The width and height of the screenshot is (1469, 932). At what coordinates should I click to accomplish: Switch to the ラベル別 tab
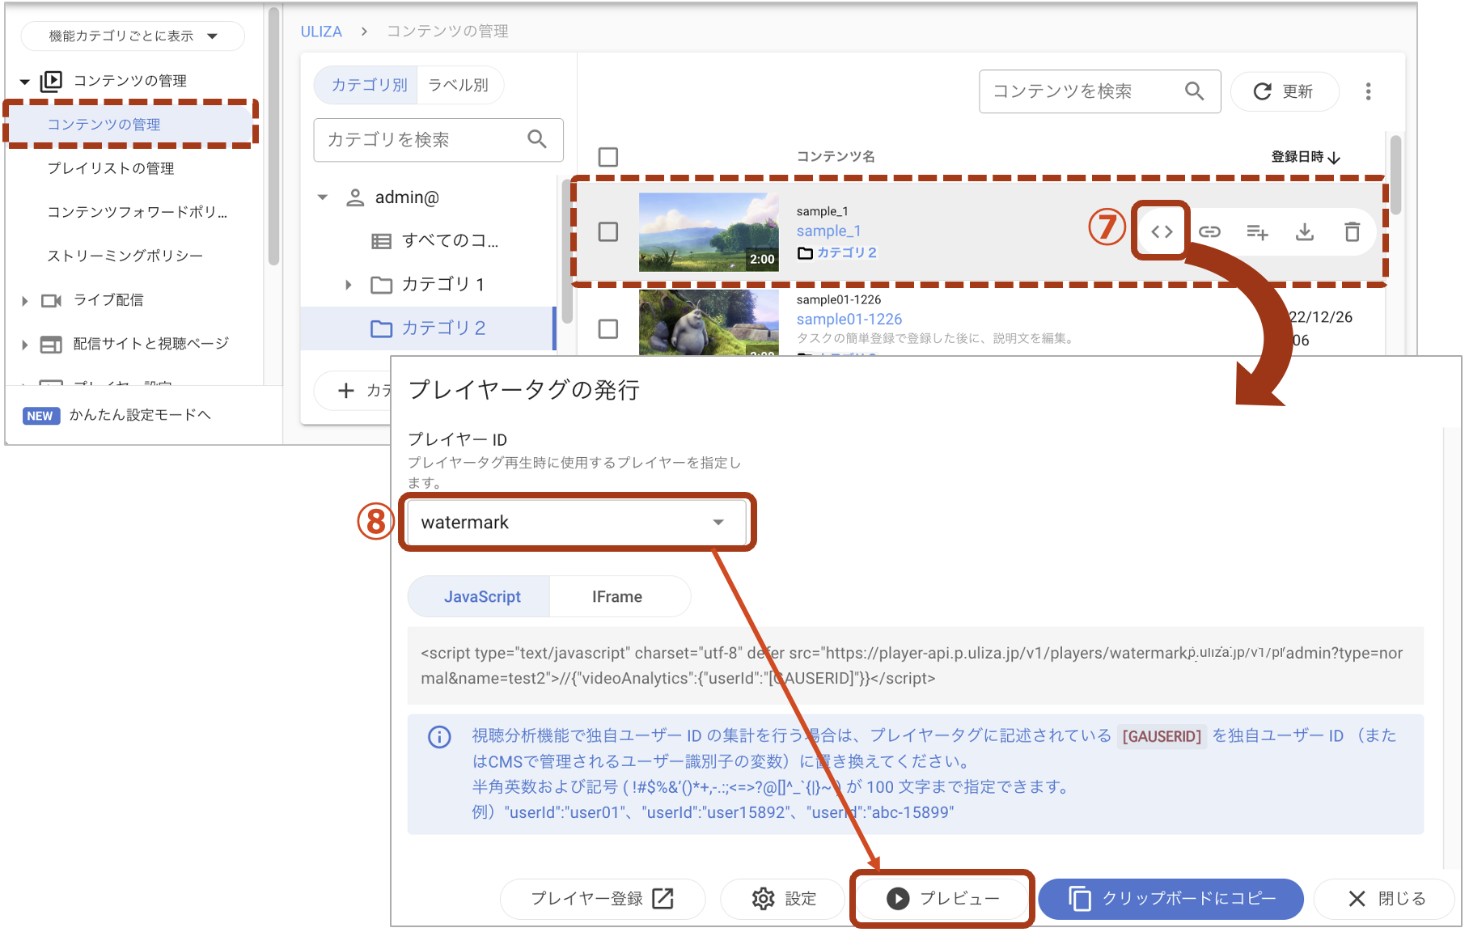[459, 85]
